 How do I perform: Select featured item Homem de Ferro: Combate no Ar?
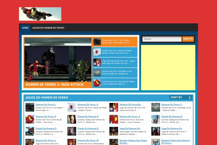115,72
